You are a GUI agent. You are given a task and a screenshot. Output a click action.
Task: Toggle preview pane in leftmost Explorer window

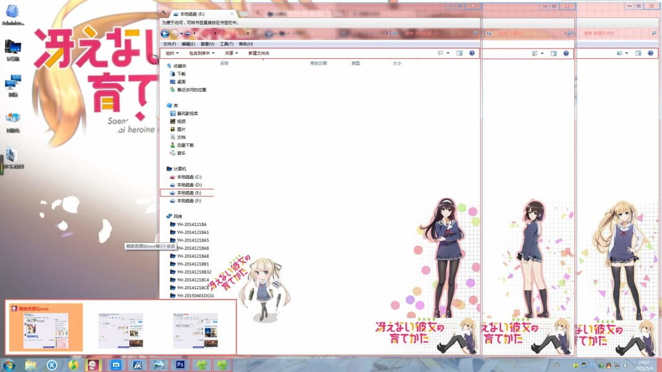pos(460,53)
